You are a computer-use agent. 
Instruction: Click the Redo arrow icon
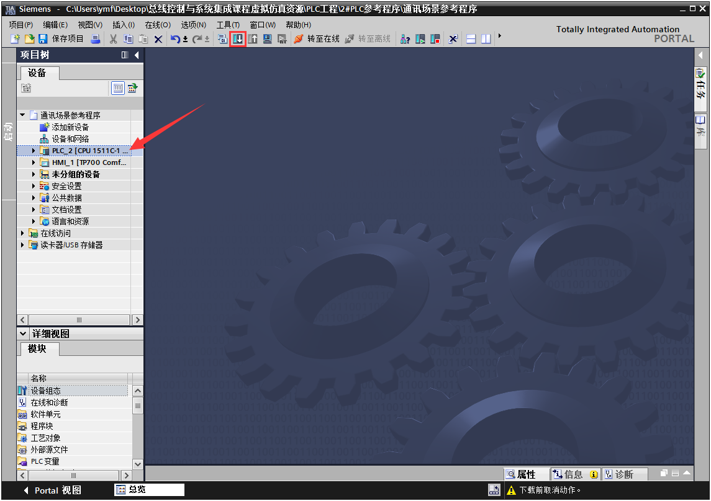197,39
